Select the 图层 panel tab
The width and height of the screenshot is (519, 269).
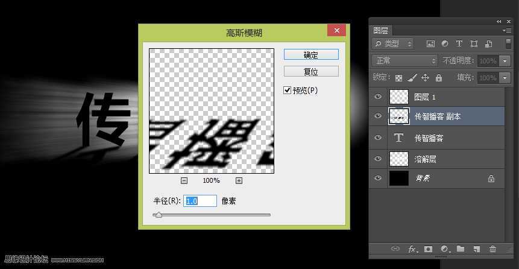[380, 31]
